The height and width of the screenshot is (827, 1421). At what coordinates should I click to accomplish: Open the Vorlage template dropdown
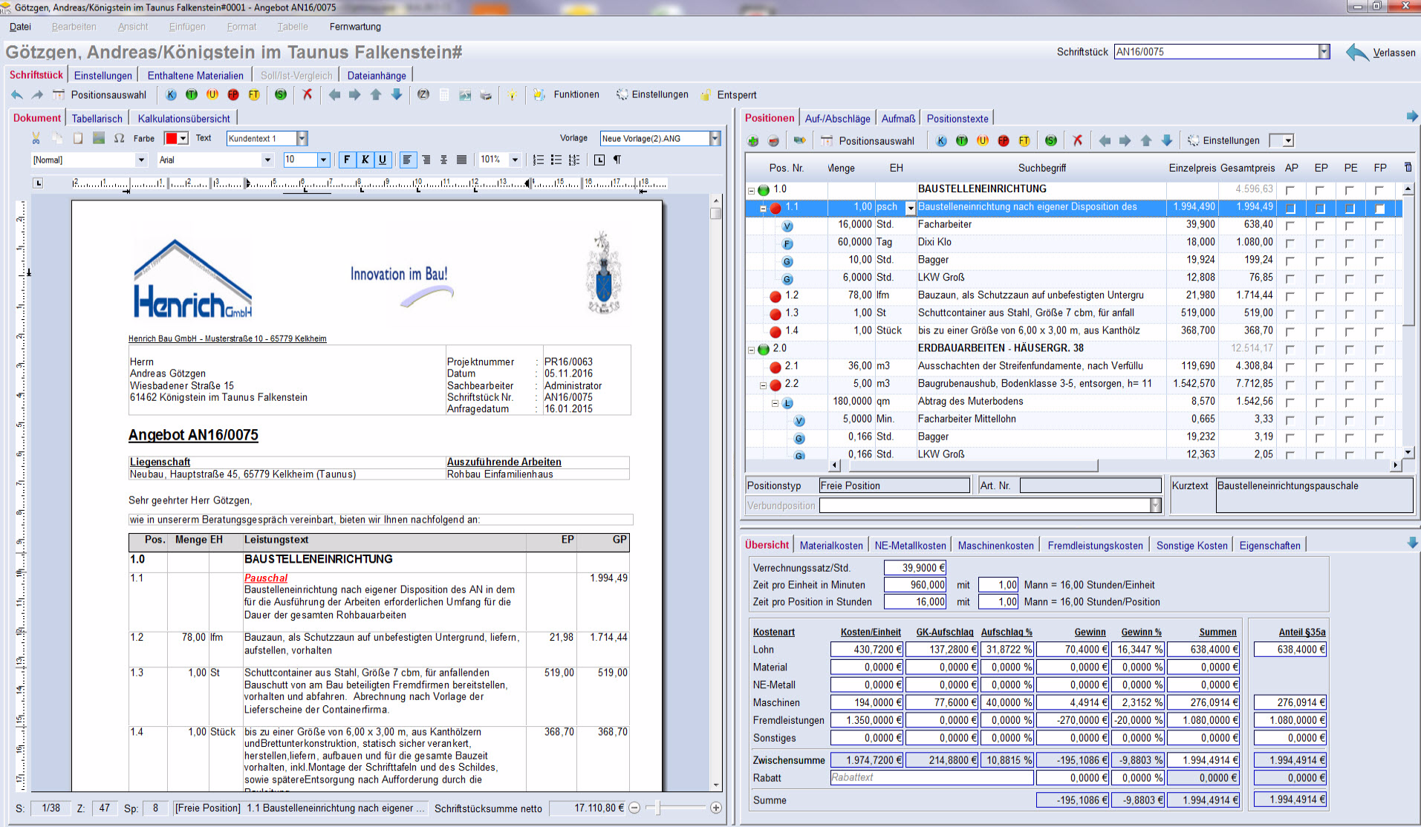(715, 138)
